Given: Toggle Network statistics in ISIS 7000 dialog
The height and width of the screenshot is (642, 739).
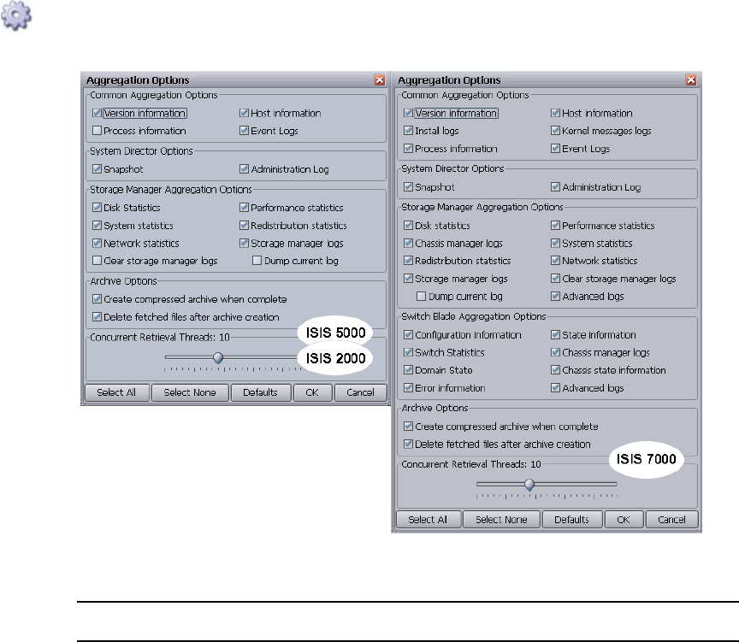Looking at the screenshot, I should tap(556, 261).
